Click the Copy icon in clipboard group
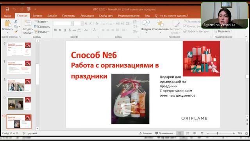 tap(16, 27)
